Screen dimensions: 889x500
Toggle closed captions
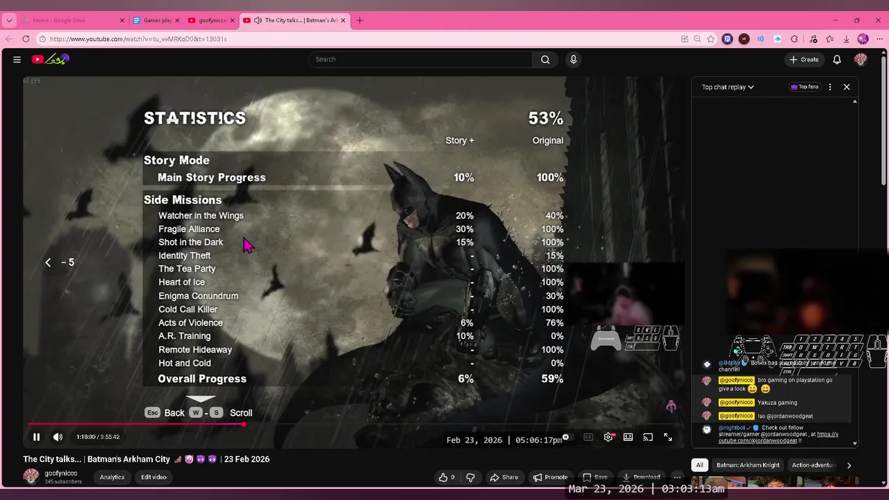click(588, 437)
